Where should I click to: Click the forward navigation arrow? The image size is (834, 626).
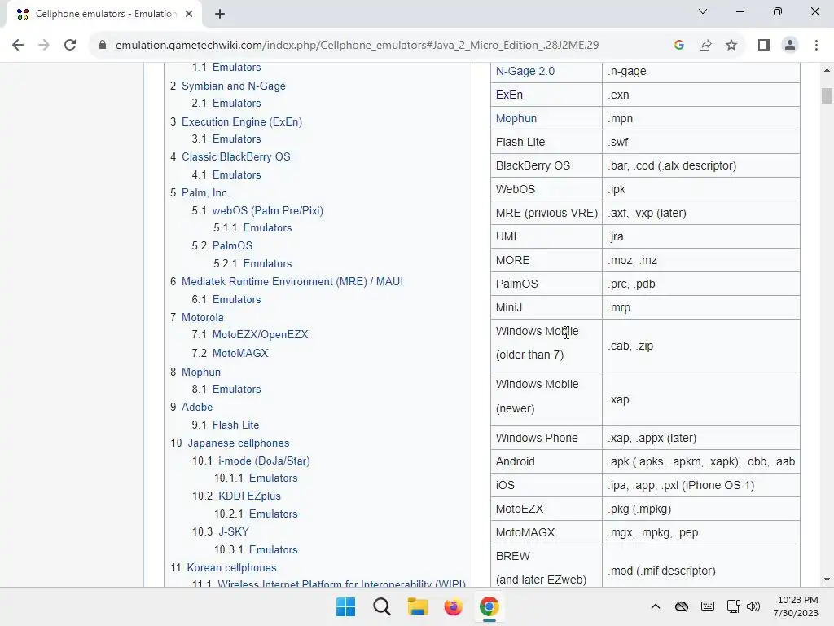[44, 46]
